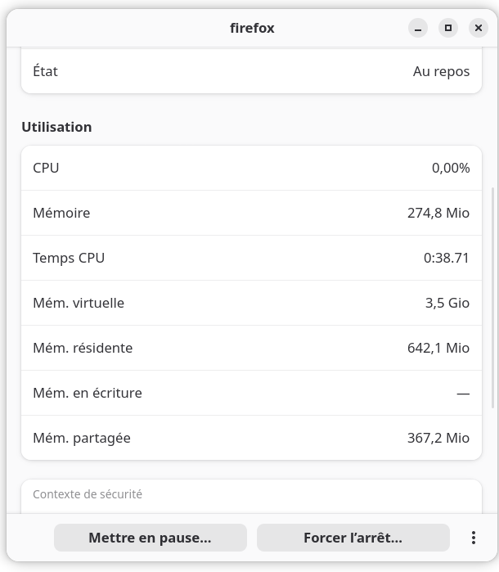
Task: Close the firefox process dialog
Action: pos(479,28)
